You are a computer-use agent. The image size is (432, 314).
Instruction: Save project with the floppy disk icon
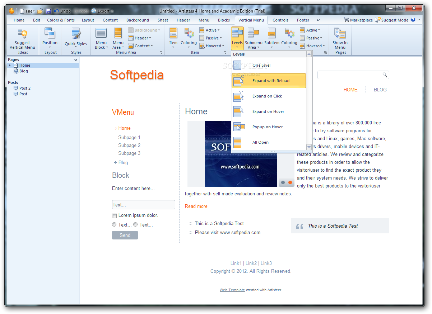(x=48, y=11)
